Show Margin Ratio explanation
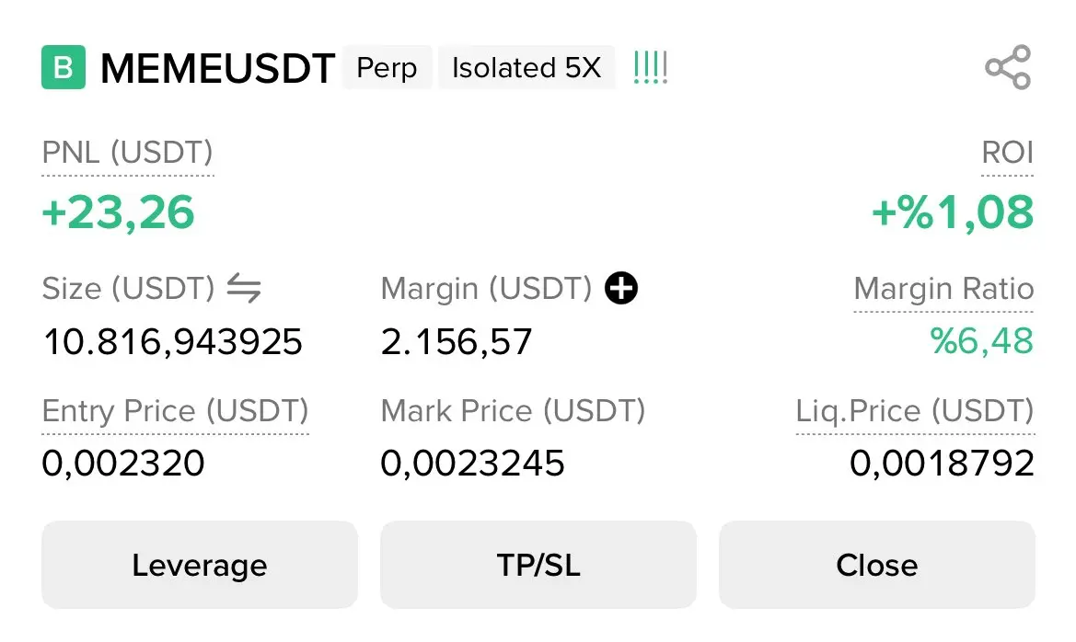The width and height of the screenshot is (1076, 642). point(943,288)
